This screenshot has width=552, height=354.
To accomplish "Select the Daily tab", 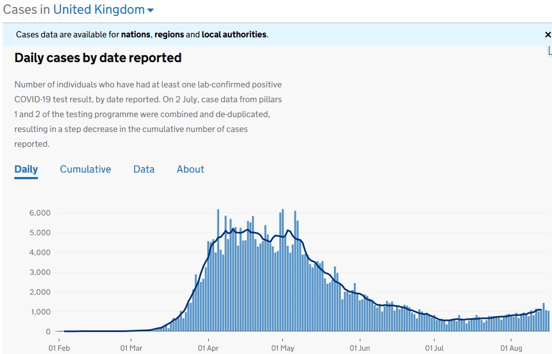I will pyautogui.click(x=26, y=169).
